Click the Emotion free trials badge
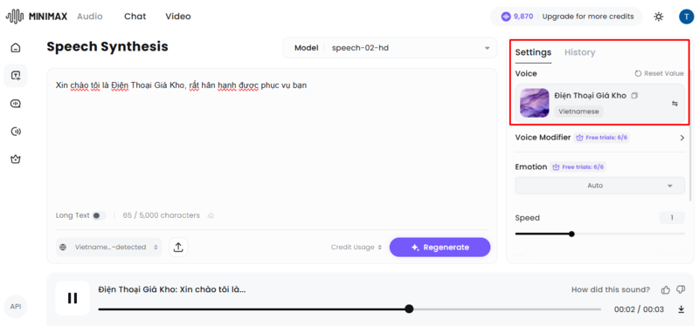 (578, 167)
